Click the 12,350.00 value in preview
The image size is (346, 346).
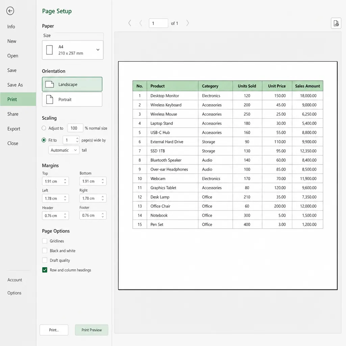click(x=308, y=151)
